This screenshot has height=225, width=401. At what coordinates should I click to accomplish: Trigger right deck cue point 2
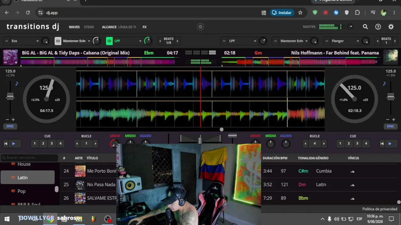[349, 143]
